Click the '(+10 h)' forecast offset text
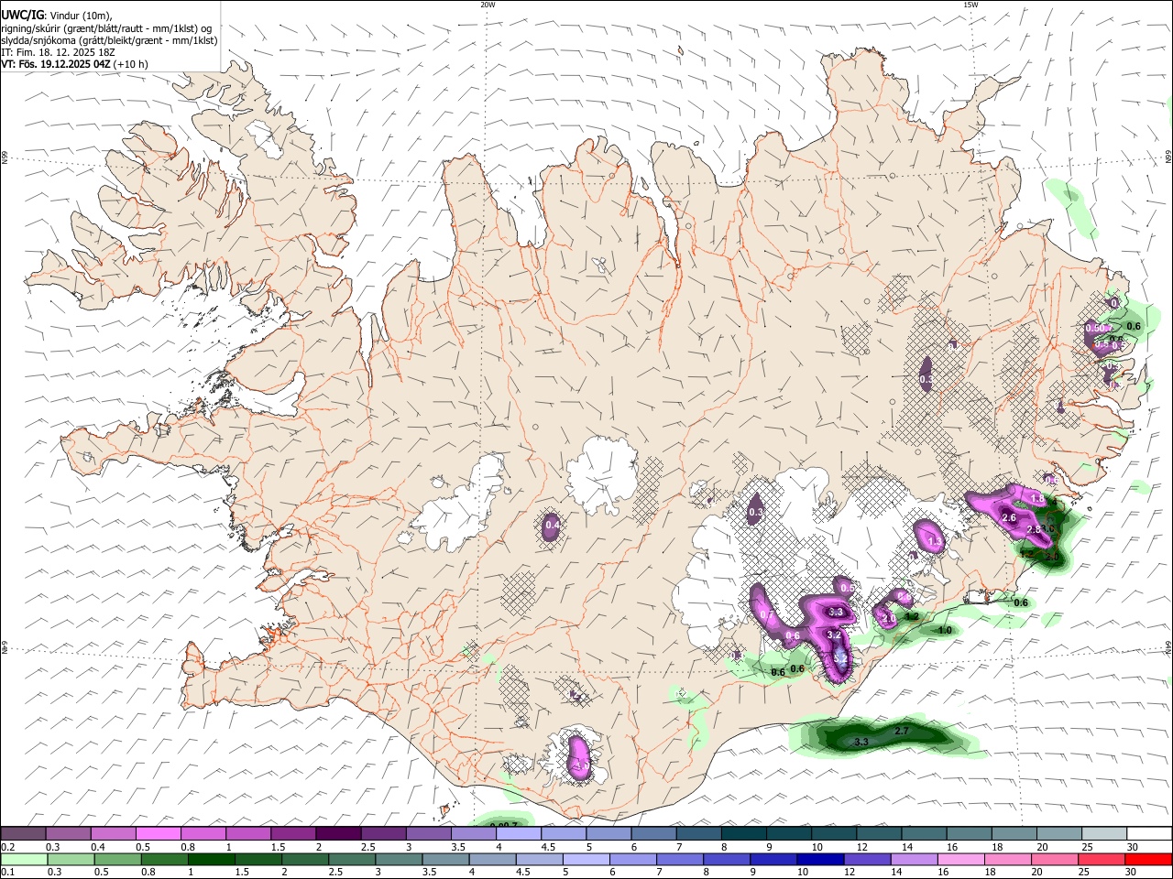The image size is (1173, 879). tap(132, 64)
